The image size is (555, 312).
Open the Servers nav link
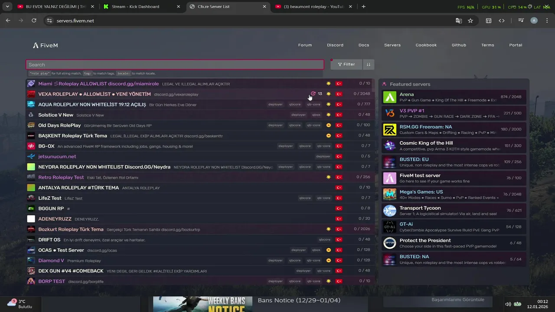[x=392, y=45]
